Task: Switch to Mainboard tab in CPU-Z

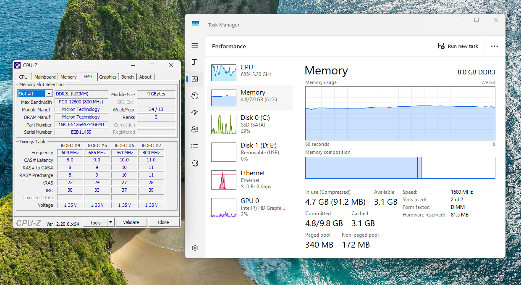Action: 45,77
